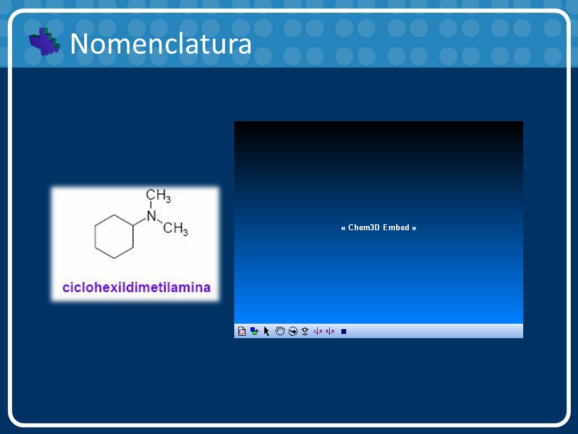Click the colored shapes display-mode icon

(254, 332)
